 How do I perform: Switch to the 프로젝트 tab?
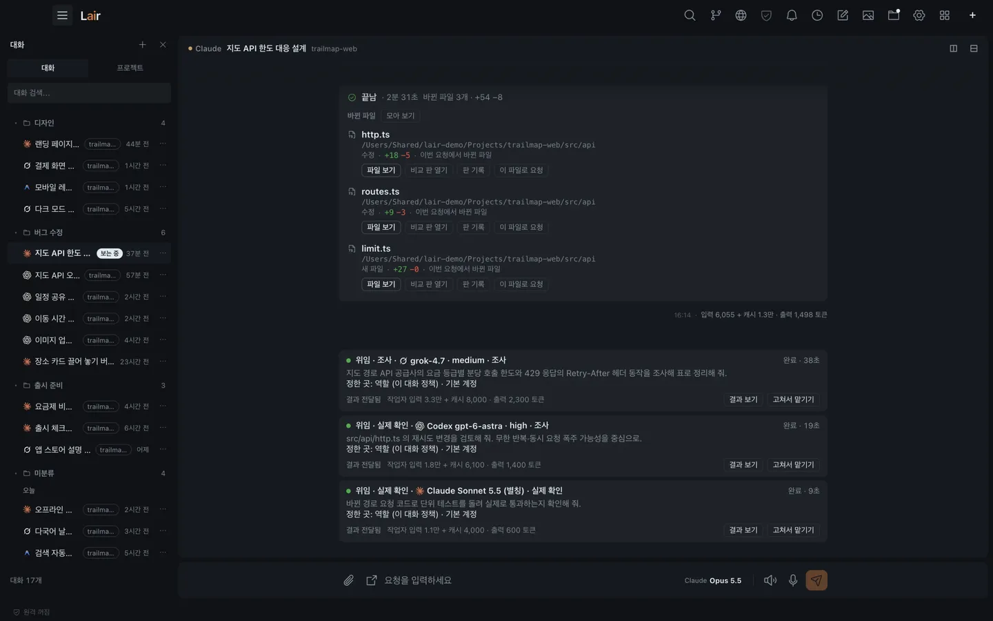coord(130,68)
